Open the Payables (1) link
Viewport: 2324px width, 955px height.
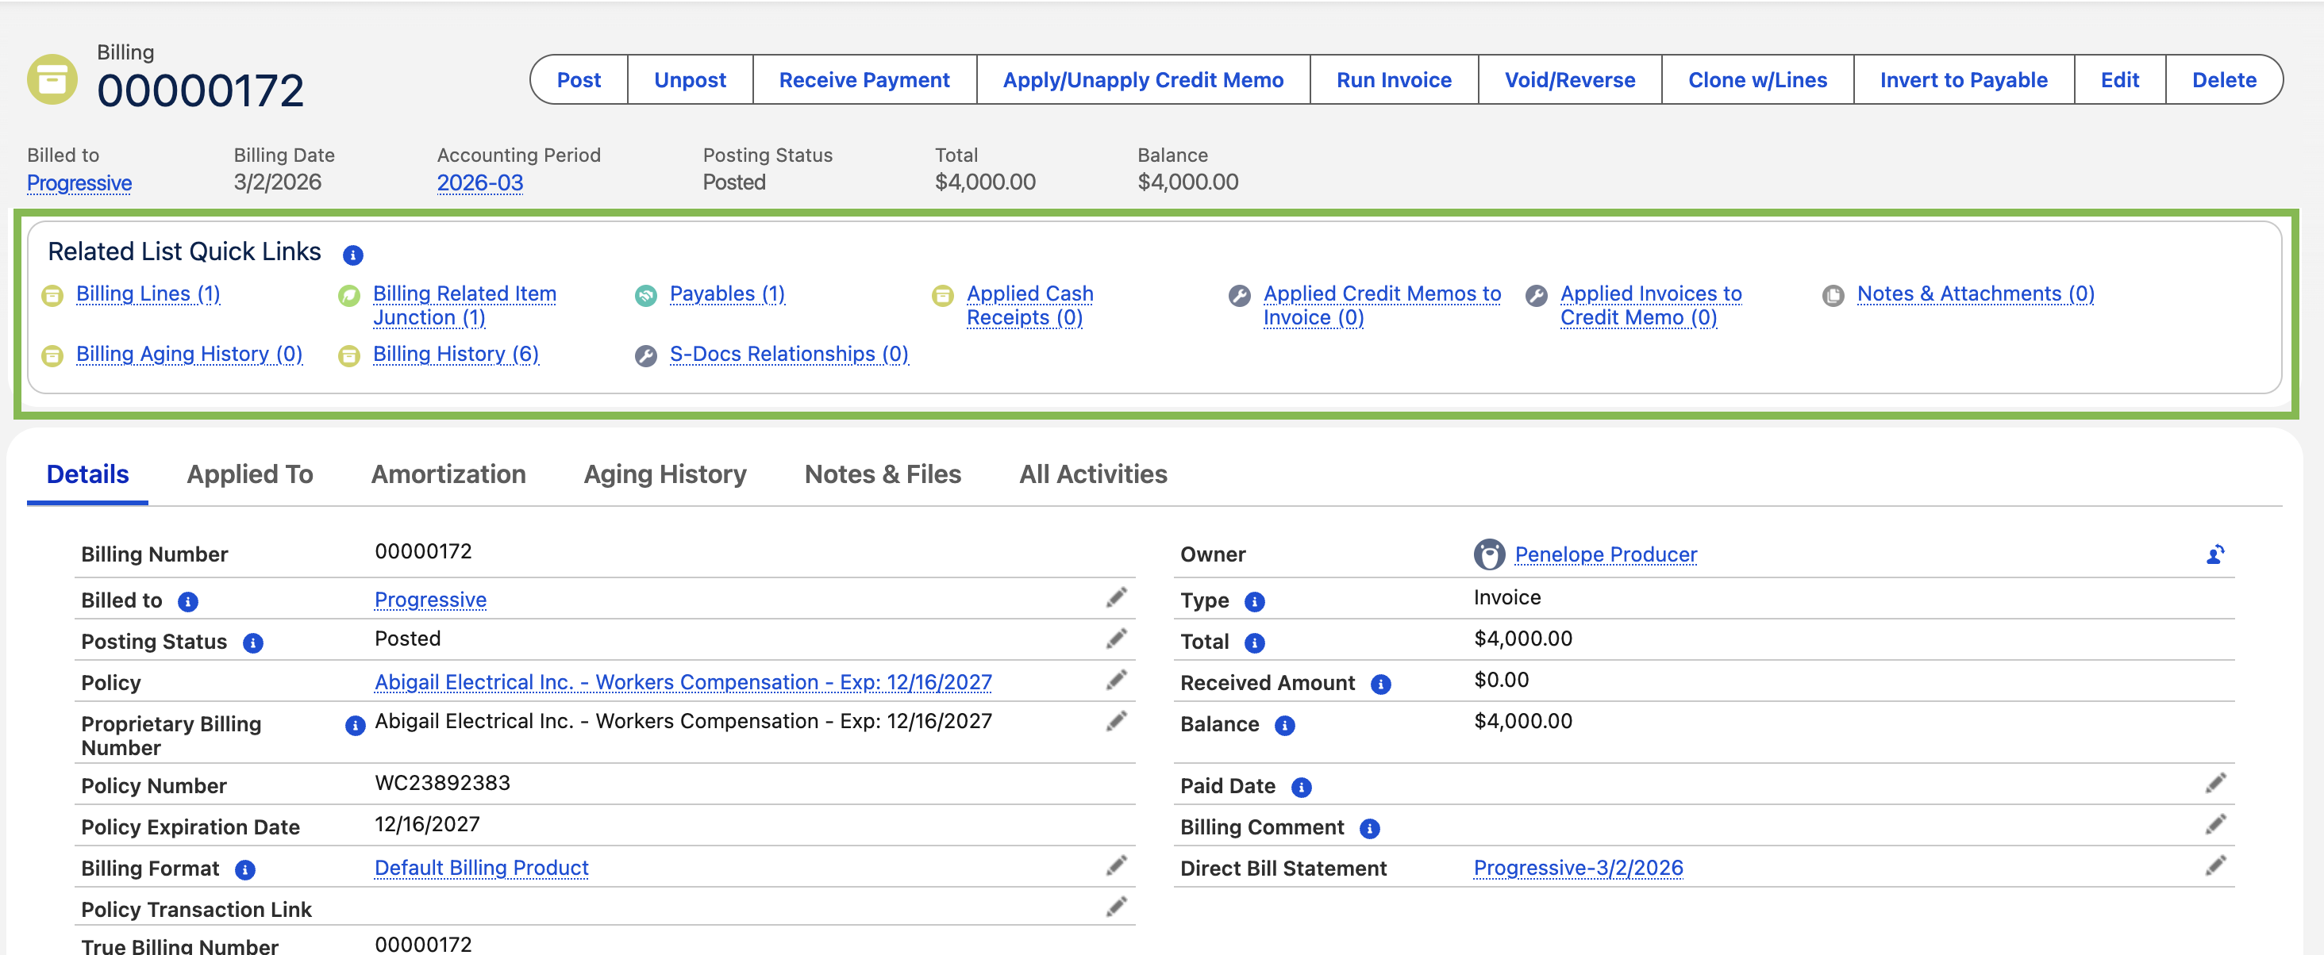(x=727, y=294)
